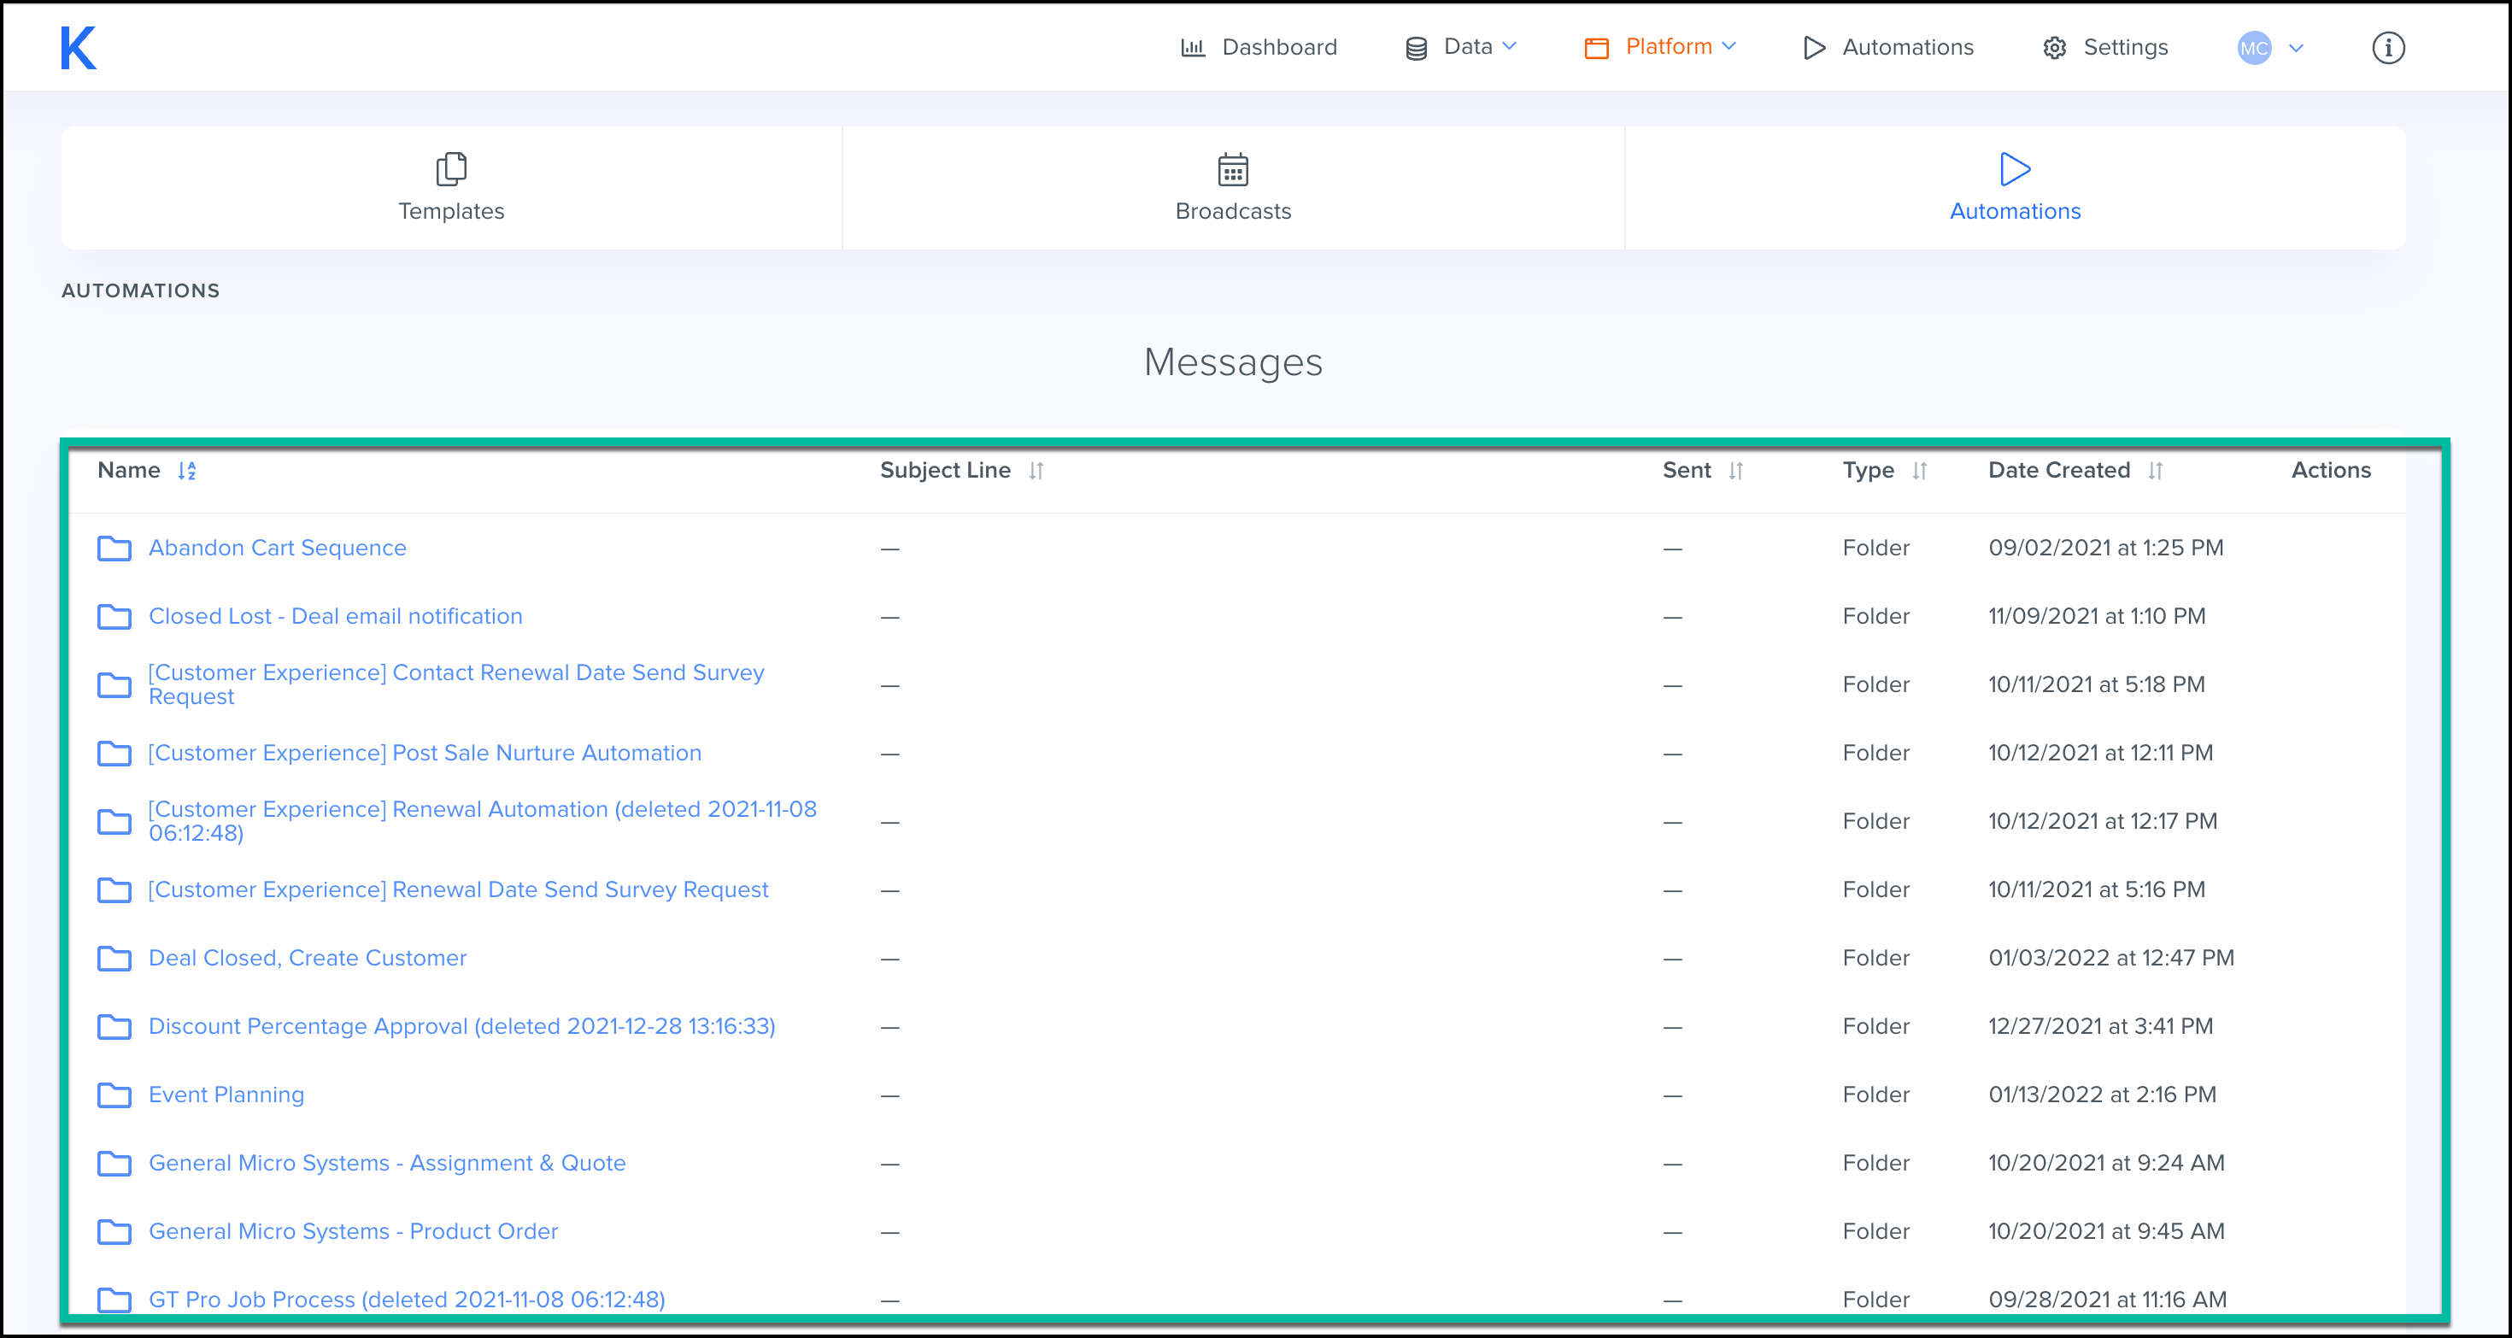
Task: Sort by the Type column
Action: pos(1918,471)
